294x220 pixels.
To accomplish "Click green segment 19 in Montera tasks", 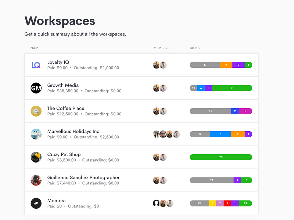I will click(x=245, y=203).
